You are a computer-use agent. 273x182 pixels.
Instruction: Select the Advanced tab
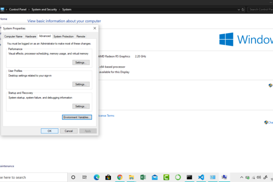[x=45, y=36]
